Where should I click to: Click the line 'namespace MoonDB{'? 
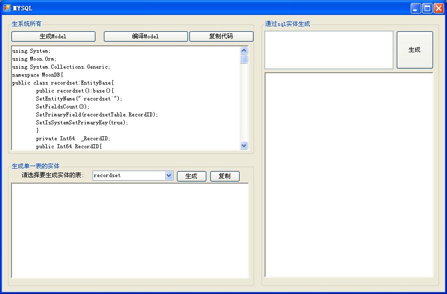click(38, 75)
